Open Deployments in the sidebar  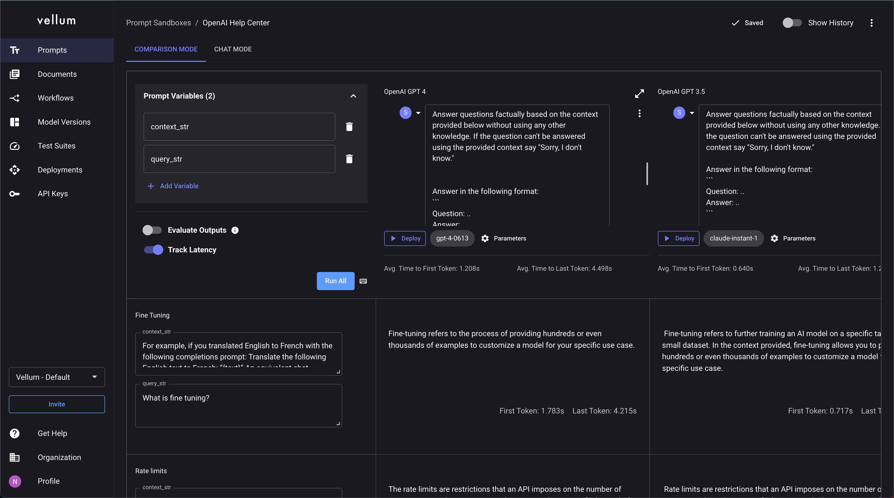pos(57,170)
